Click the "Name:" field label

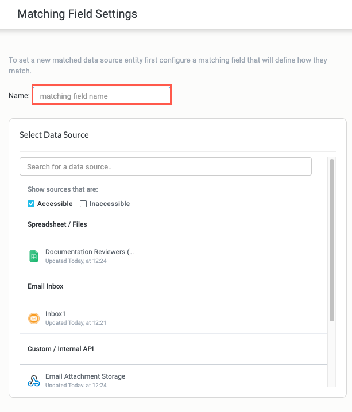[x=19, y=96]
